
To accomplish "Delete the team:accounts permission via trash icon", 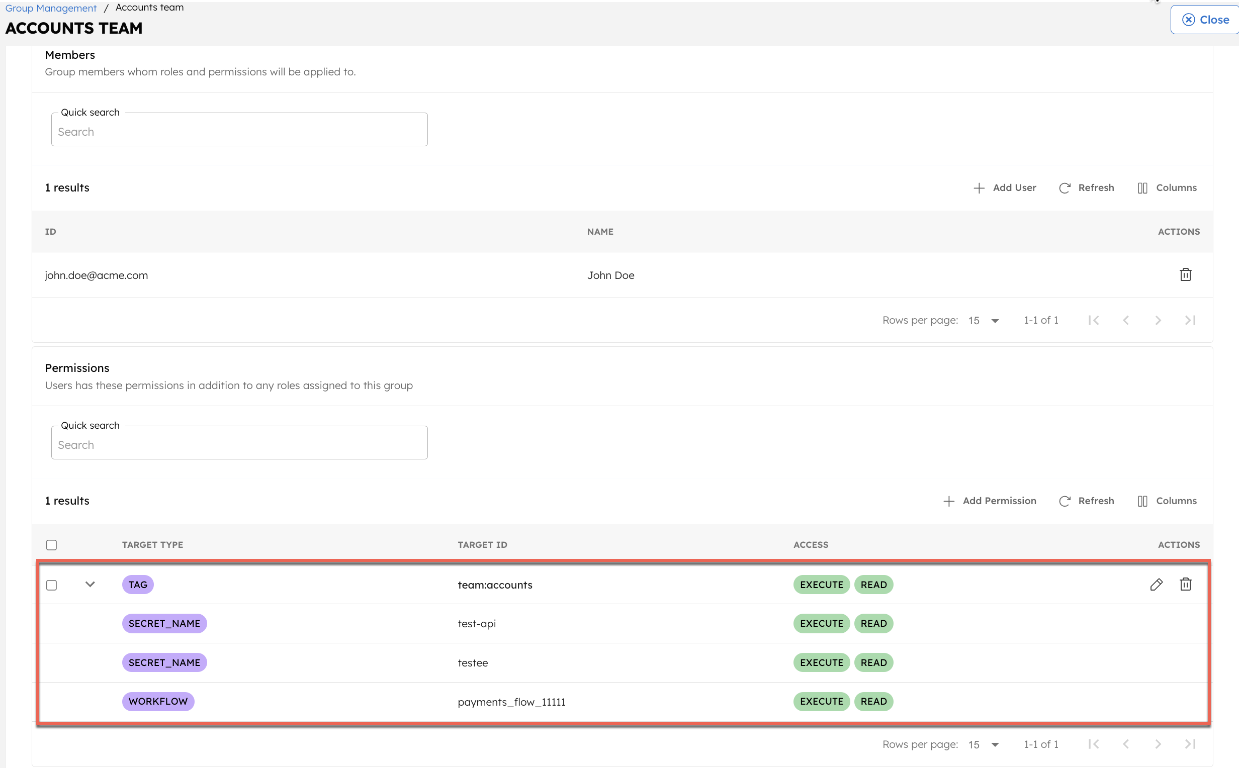I will tap(1185, 585).
